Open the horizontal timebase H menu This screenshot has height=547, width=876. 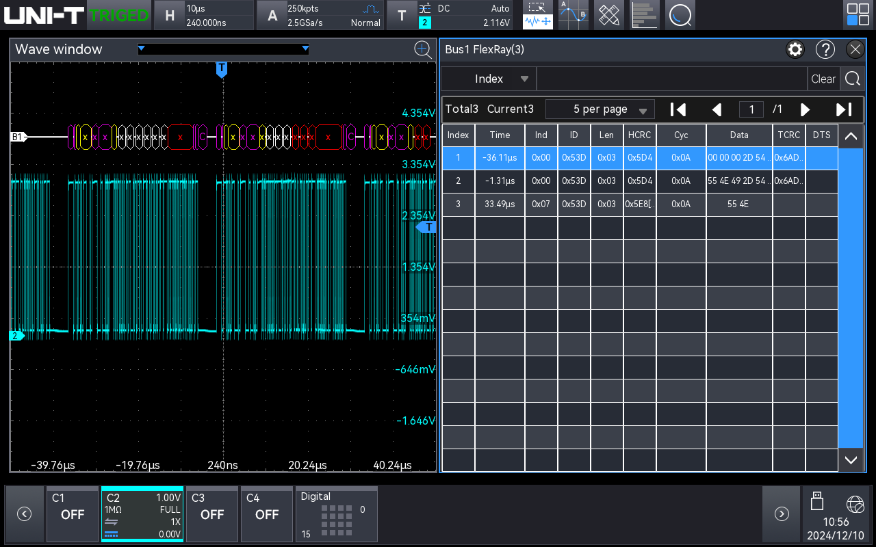click(203, 15)
